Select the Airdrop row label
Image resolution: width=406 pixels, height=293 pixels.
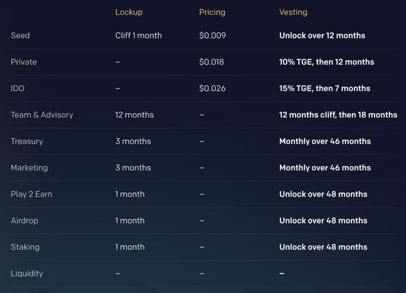point(24,221)
